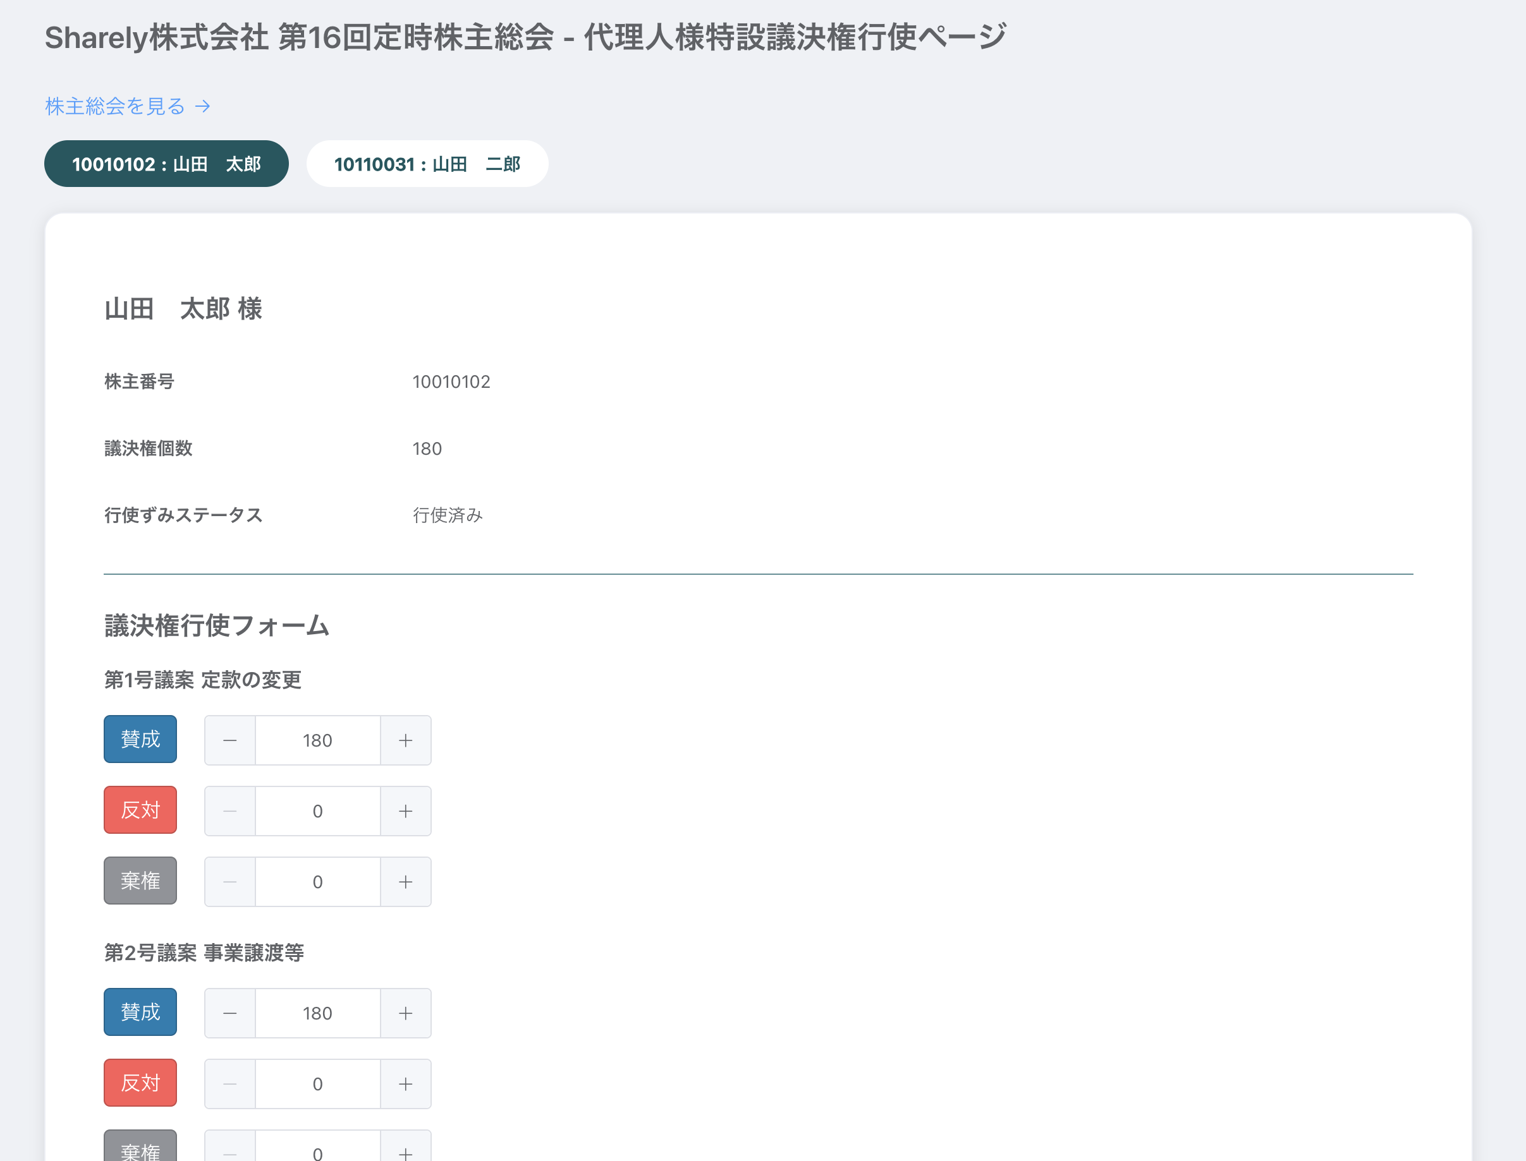The width and height of the screenshot is (1526, 1161).
Task: Click 賛成 button for 第1号議案
Action: tap(140, 740)
